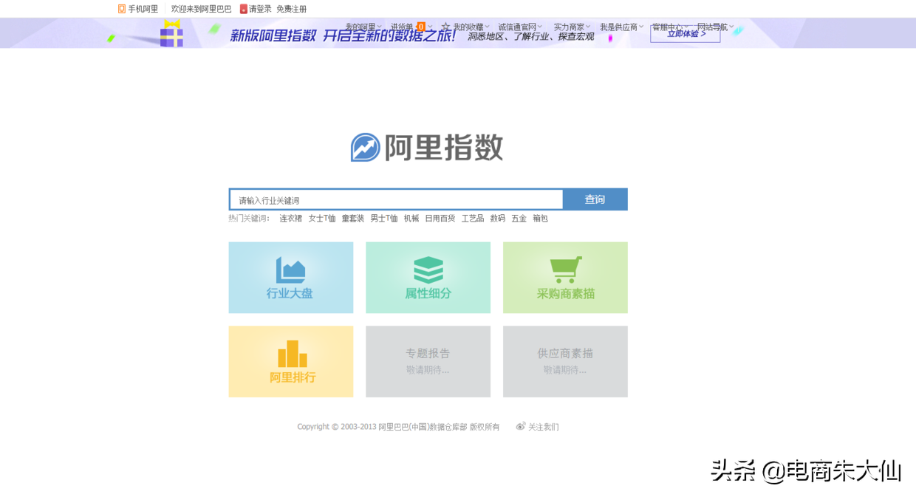Click the 手机阿里 phone icon
The height and width of the screenshot is (497, 916).
coord(122,9)
